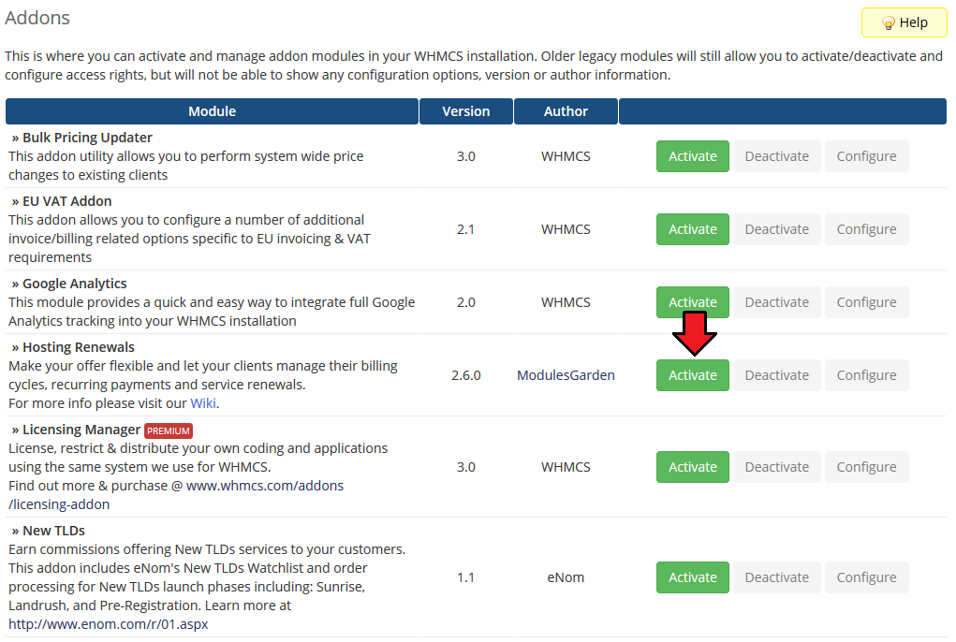Click the lightbulb icon in Help
Screen dimensions: 956x642
[889, 23]
